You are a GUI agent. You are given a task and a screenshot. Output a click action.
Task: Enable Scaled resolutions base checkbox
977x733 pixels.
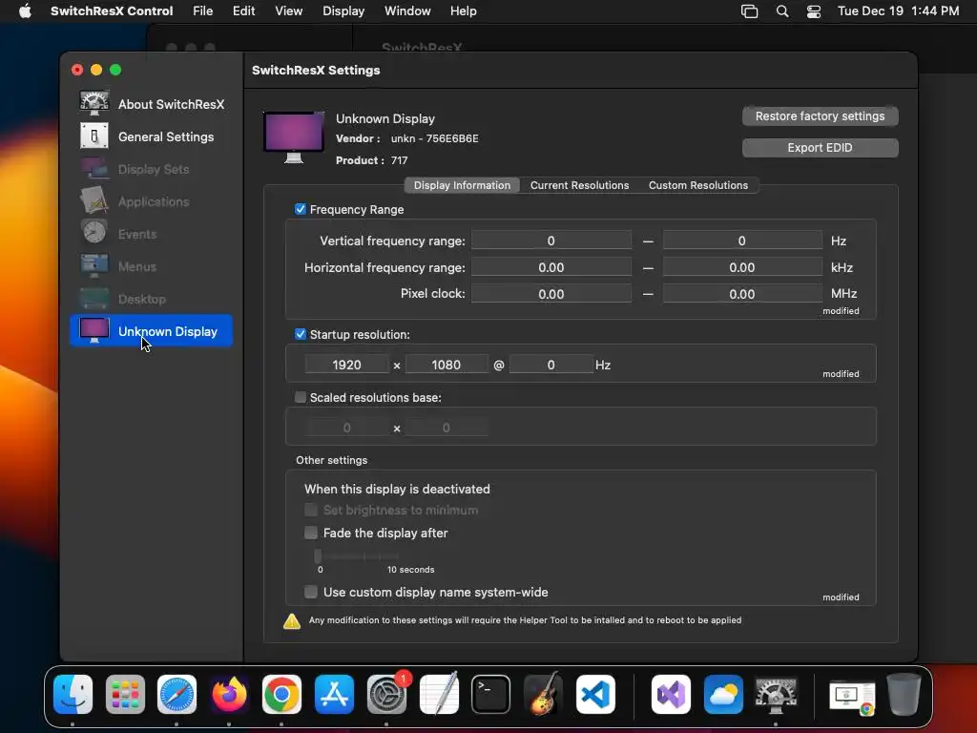pos(301,397)
